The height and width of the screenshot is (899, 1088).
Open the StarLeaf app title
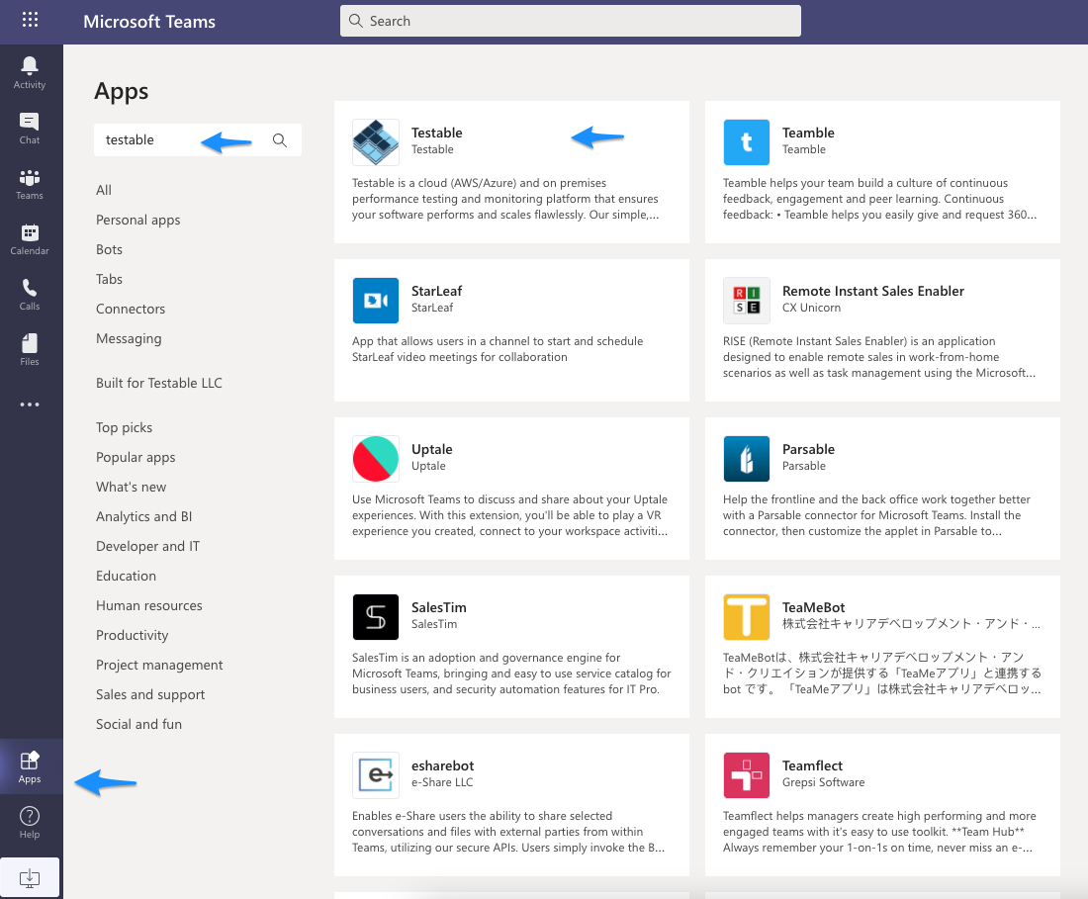[436, 291]
